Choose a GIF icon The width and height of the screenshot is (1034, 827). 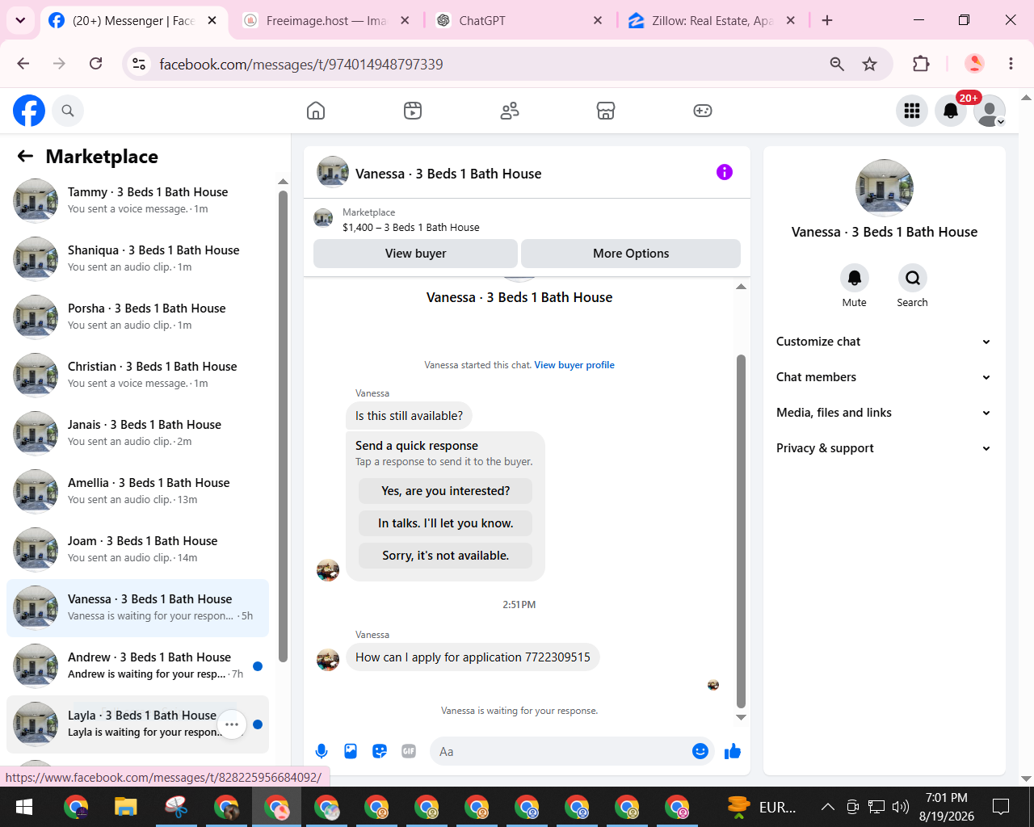(409, 751)
